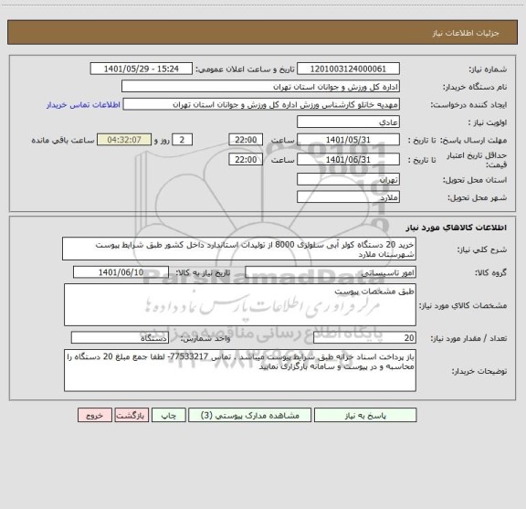Click the شماره نیاز label
This screenshot has height=509, width=526.
click(488, 69)
